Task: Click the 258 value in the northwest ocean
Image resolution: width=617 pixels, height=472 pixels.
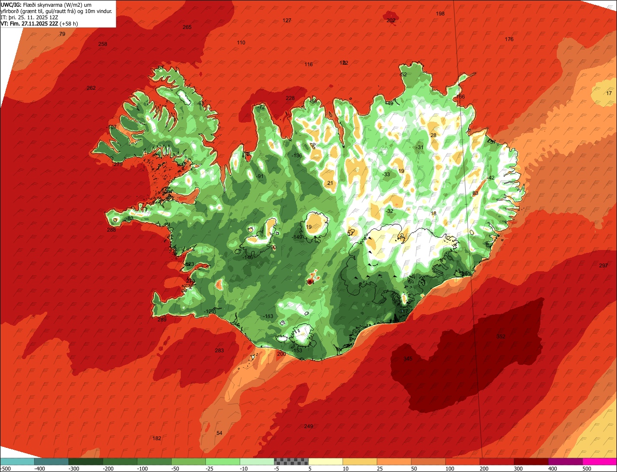Action: [x=103, y=44]
